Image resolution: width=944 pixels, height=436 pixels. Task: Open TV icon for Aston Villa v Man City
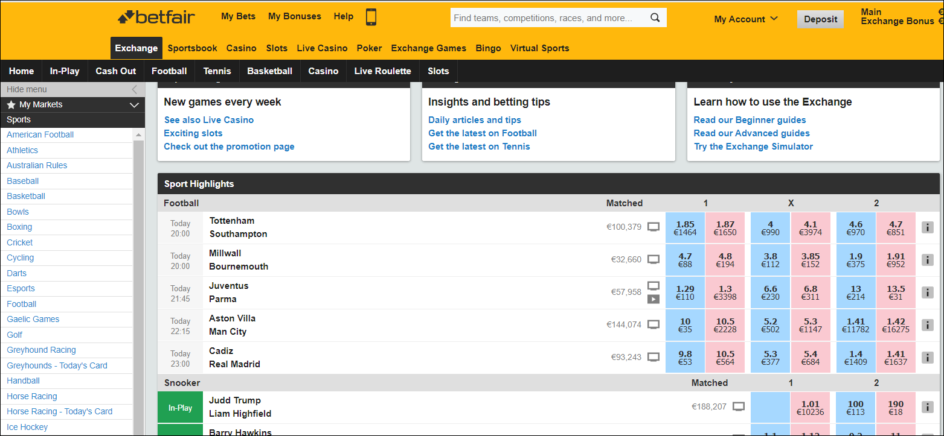tap(653, 324)
